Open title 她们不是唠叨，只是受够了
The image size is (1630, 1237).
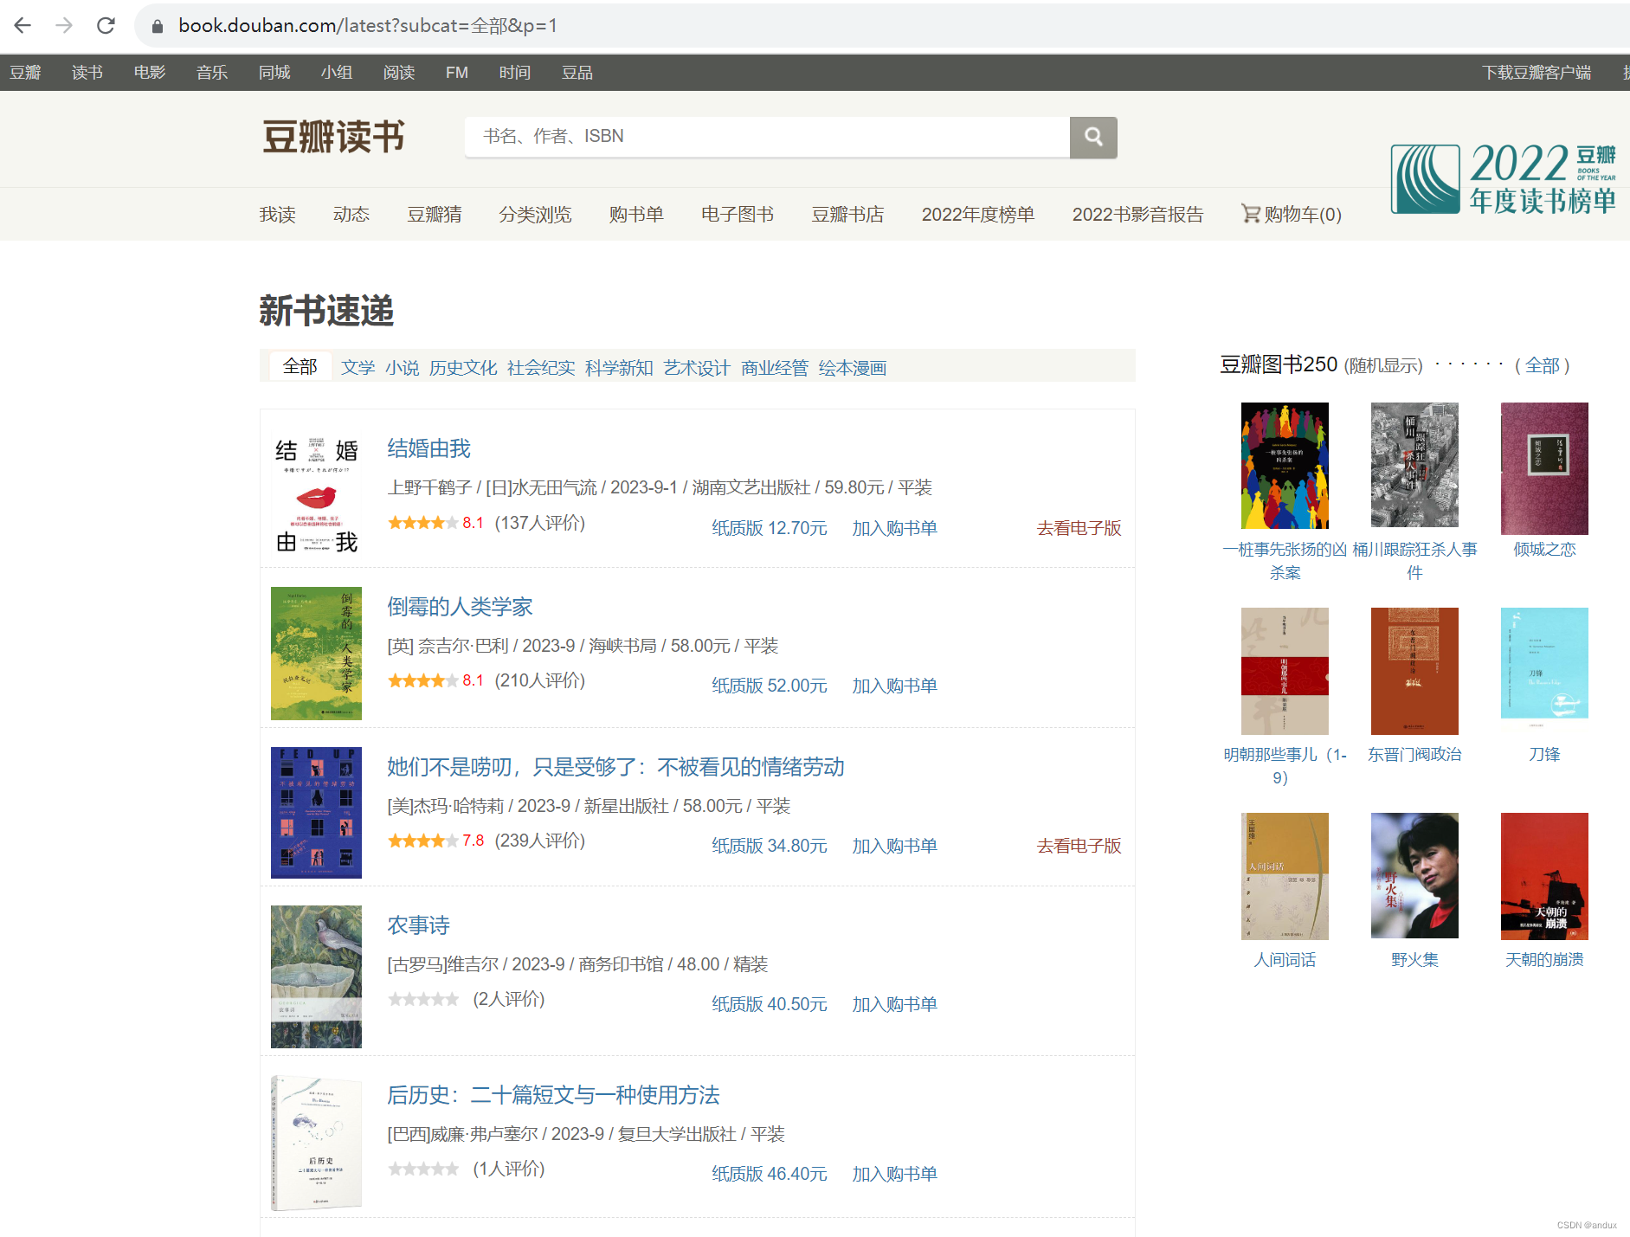[x=615, y=767]
